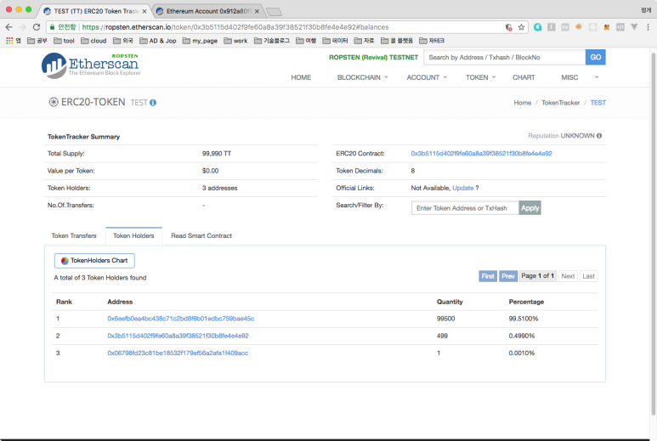Click the Percentage value 0.4990%

[522, 336]
